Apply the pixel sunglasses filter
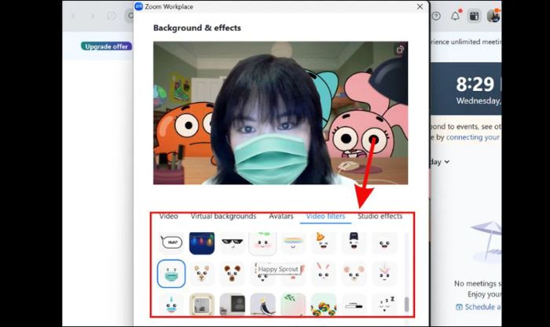This screenshot has width=550, height=327. [x=232, y=243]
